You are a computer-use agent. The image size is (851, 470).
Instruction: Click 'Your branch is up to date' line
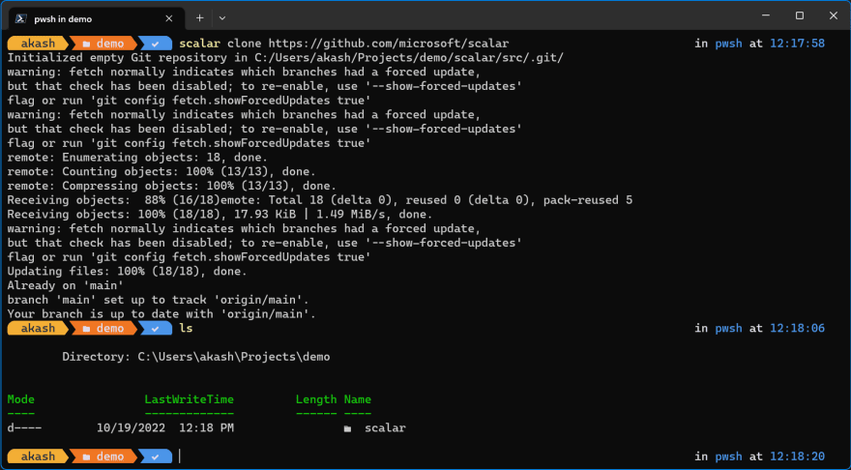[161, 313]
